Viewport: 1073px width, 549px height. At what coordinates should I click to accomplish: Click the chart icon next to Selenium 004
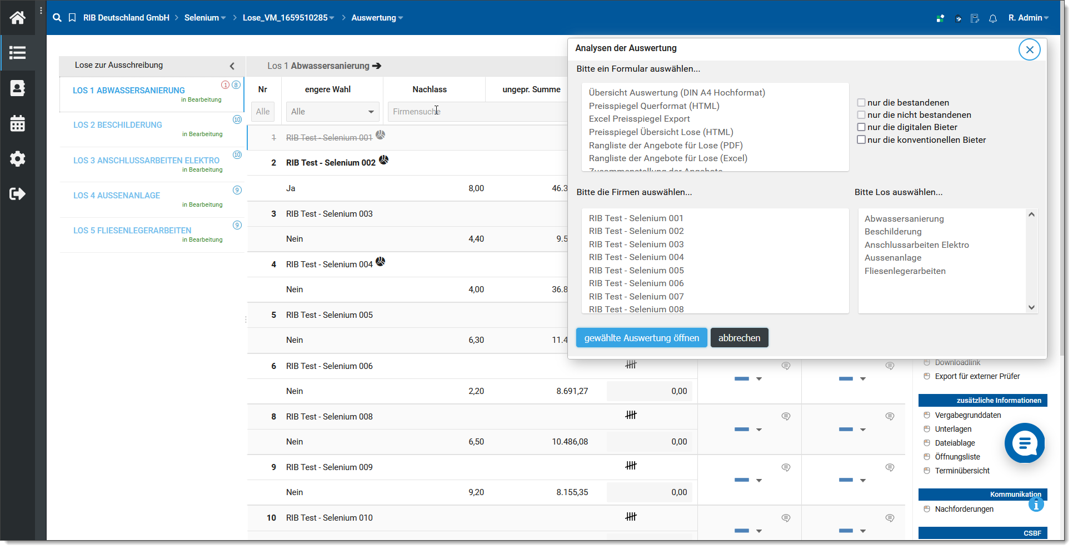tap(381, 262)
